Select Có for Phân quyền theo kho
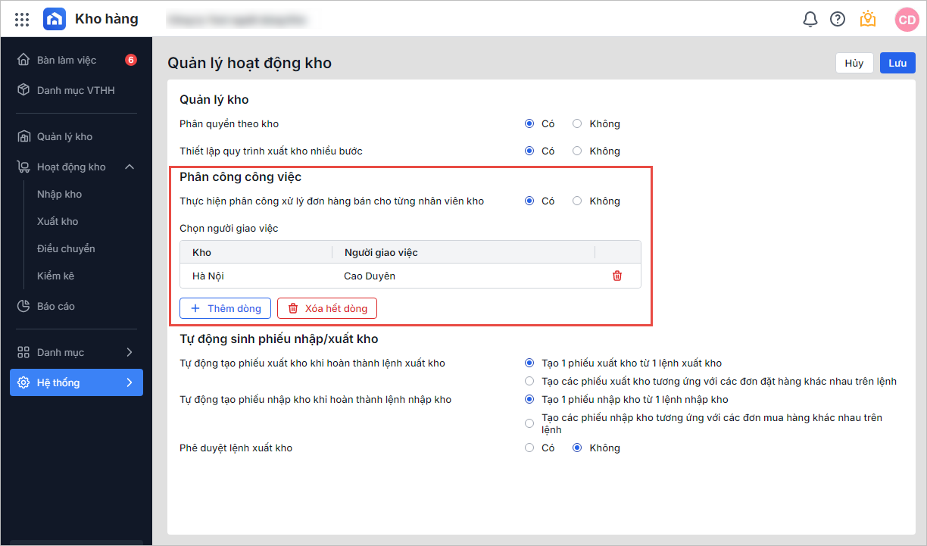The height and width of the screenshot is (546, 927). coord(529,123)
